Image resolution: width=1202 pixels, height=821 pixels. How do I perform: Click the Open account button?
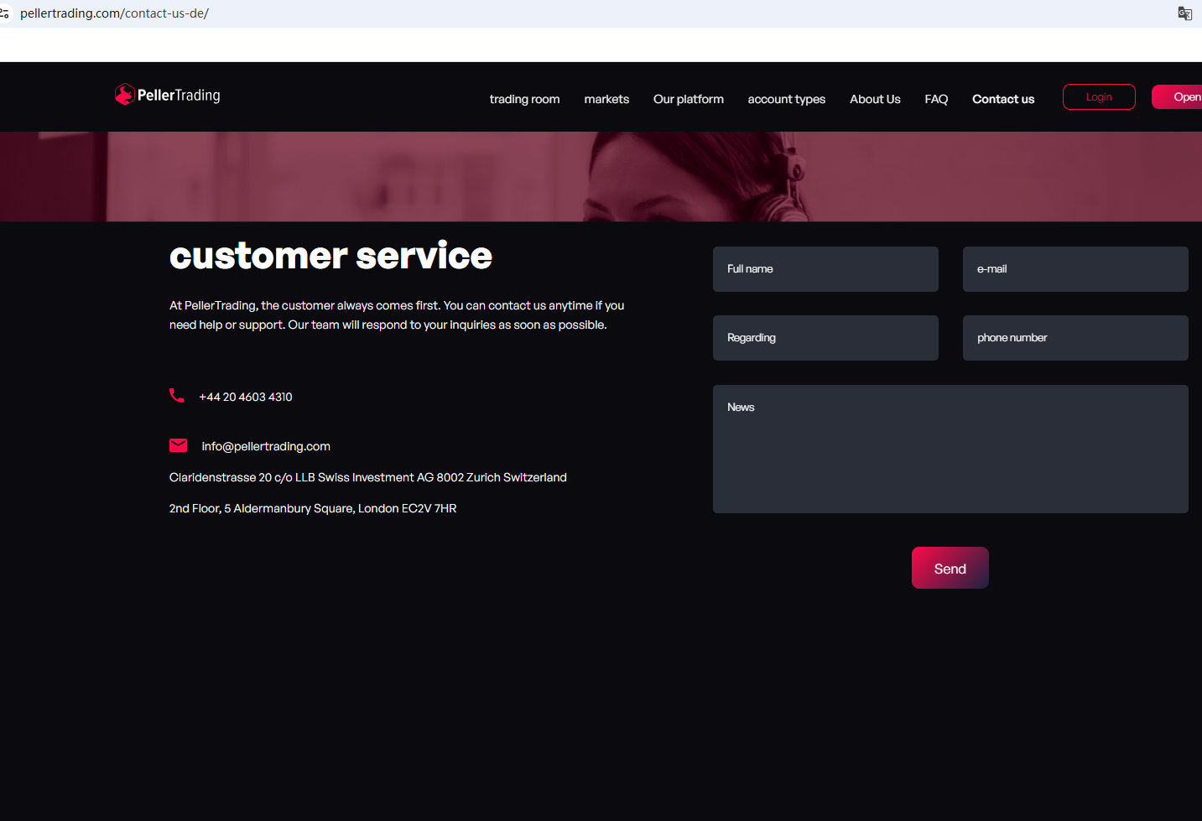[1177, 97]
